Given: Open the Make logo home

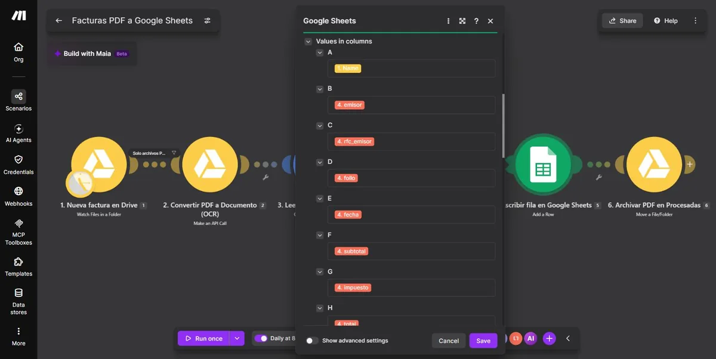Looking at the screenshot, I should [x=18, y=16].
